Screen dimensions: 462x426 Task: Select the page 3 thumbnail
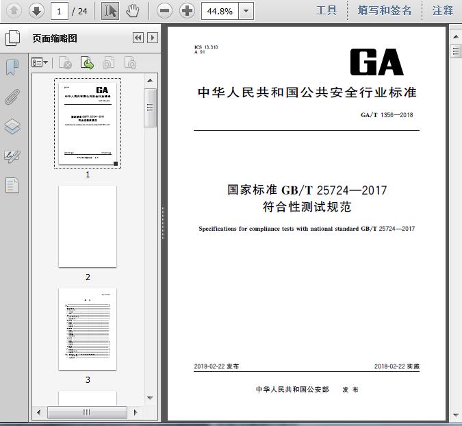[88, 329]
